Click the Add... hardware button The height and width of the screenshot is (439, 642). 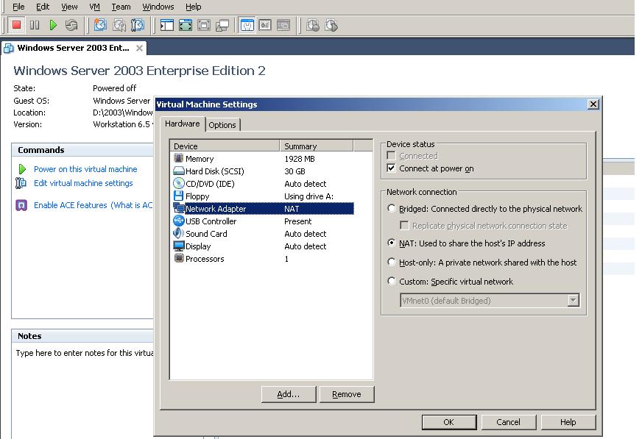288,394
